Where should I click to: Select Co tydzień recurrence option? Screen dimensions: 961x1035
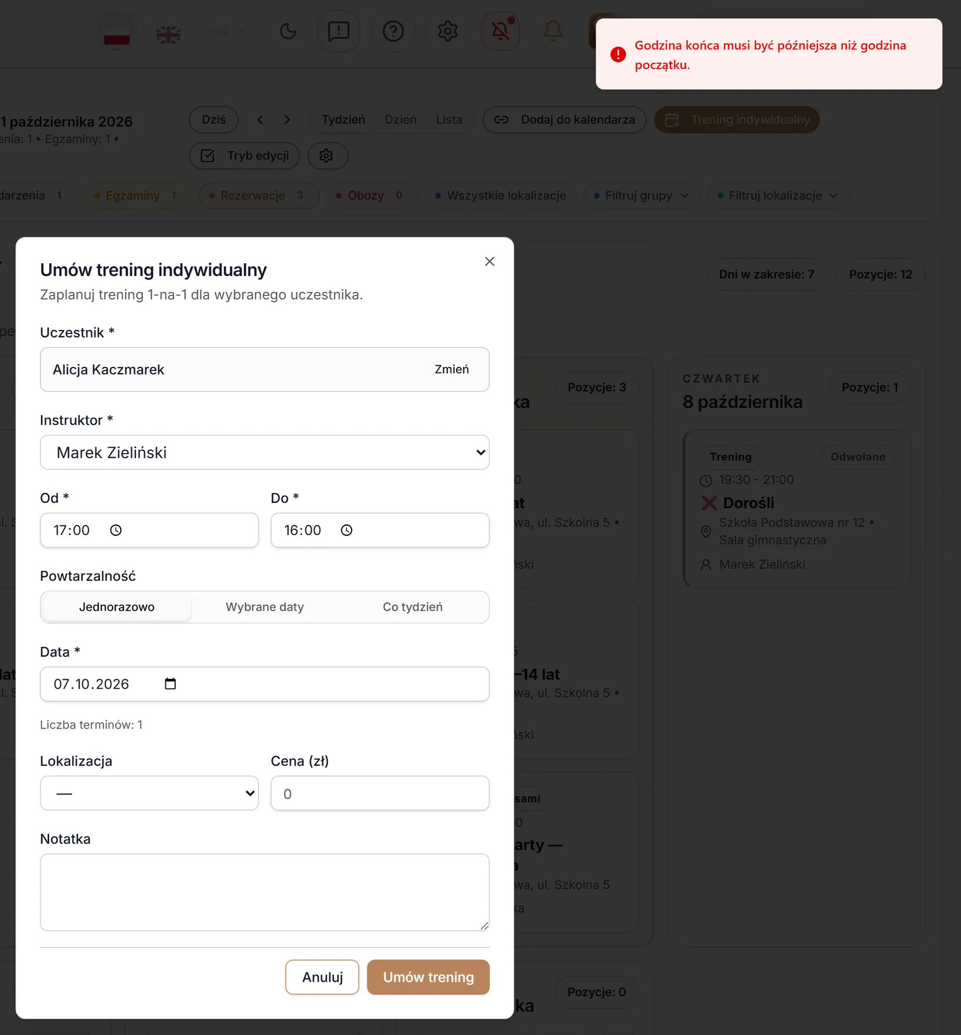413,607
